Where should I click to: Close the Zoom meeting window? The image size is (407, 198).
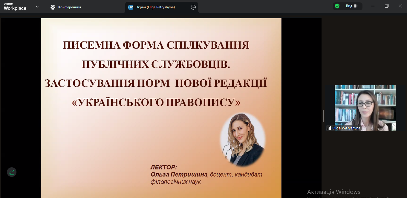pyautogui.click(x=400, y=6)
